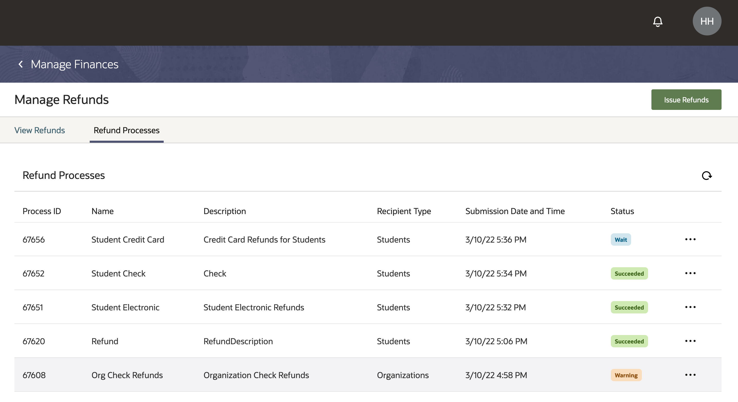738x402 pixels.
Task: Open actions menu for process 67656
Action: 690,239
